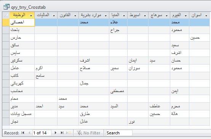211x139 pixels.
Task: Click the No Filter button
Action: click(x=88, y=133)
